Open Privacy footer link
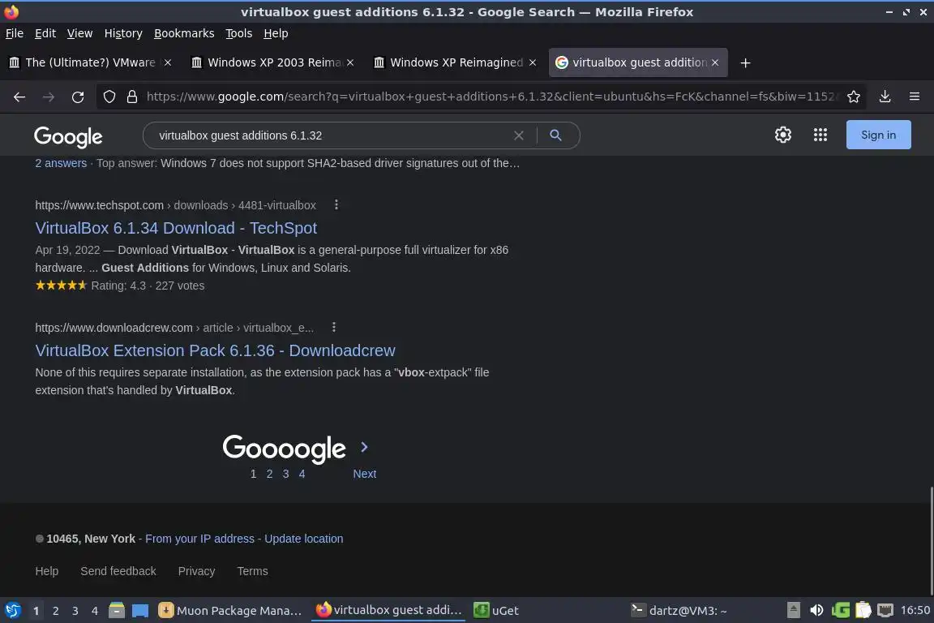Image resolution: width=934 pixels, height=623 pixels. pos(196,571)
